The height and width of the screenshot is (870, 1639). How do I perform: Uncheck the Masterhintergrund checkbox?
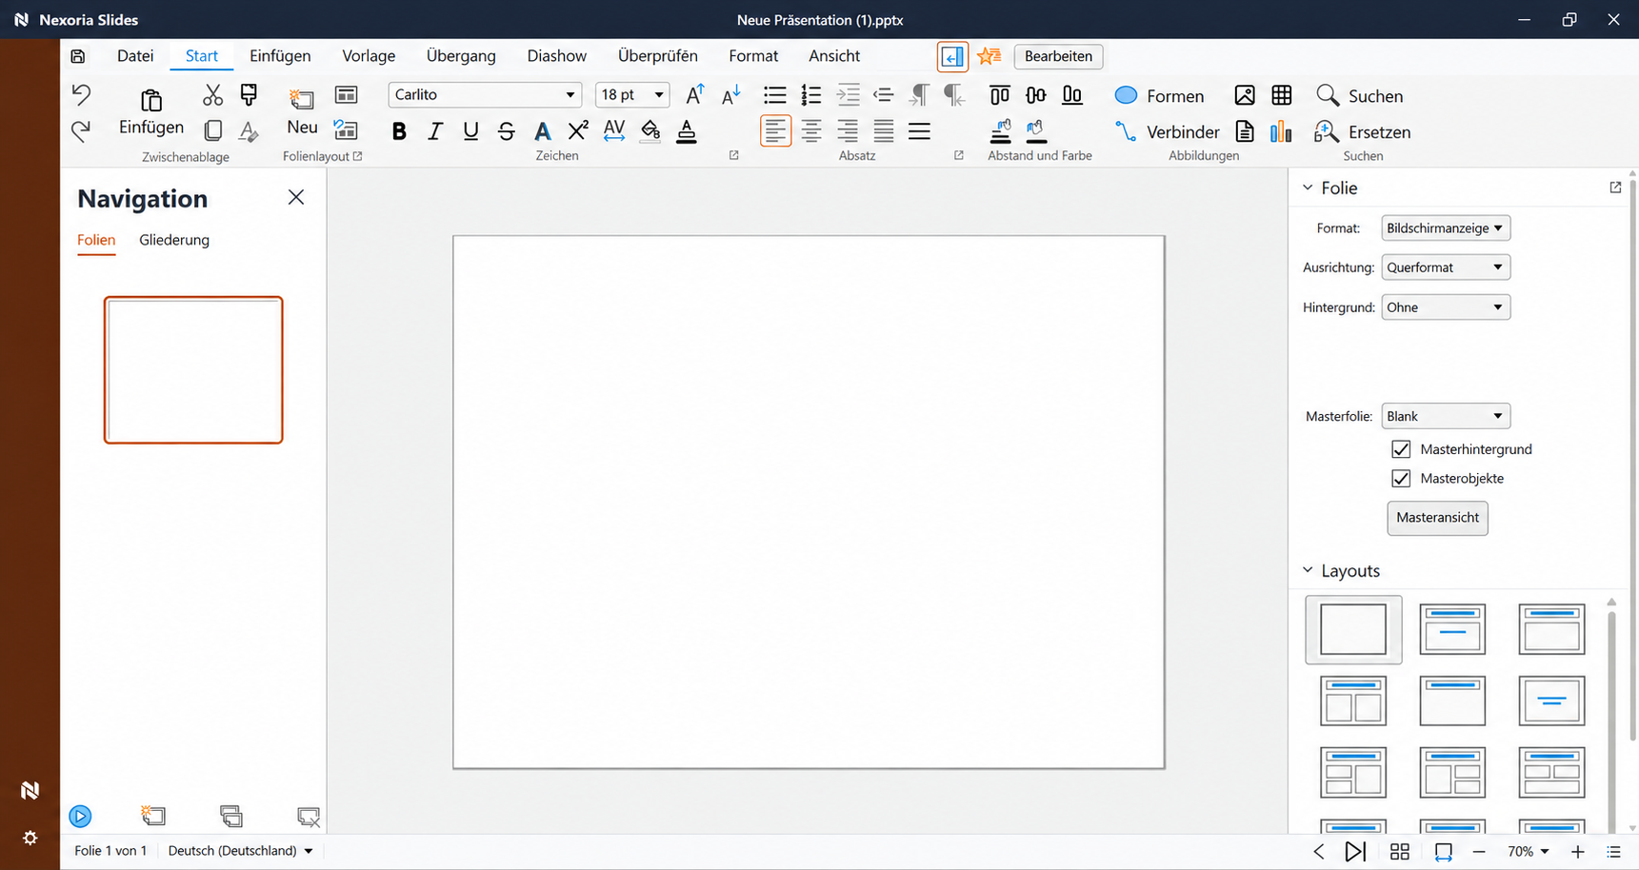pos(1401,449)
